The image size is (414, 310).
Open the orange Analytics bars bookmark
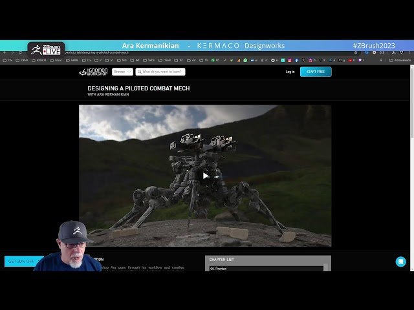(239, 60)
